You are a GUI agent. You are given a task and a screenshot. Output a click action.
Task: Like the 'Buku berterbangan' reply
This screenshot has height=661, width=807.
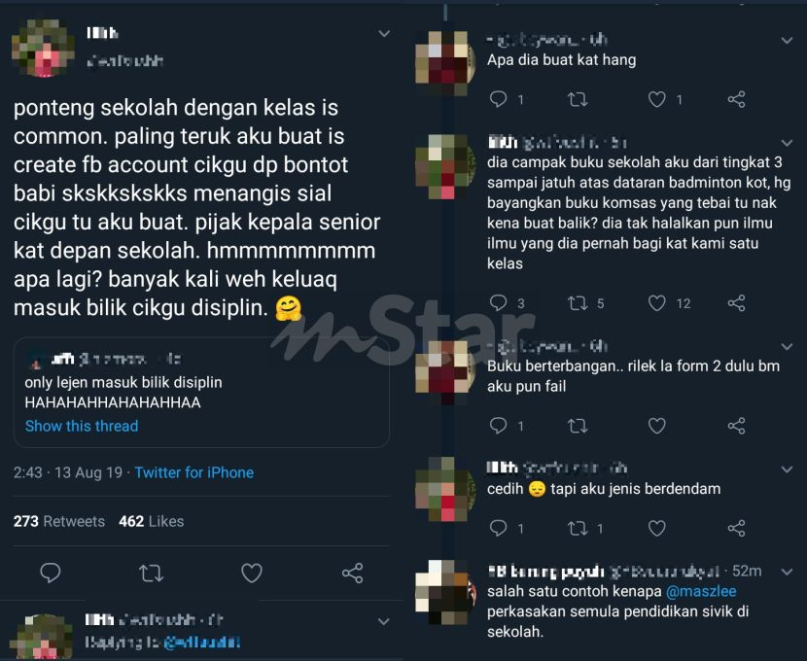(656, 426)
